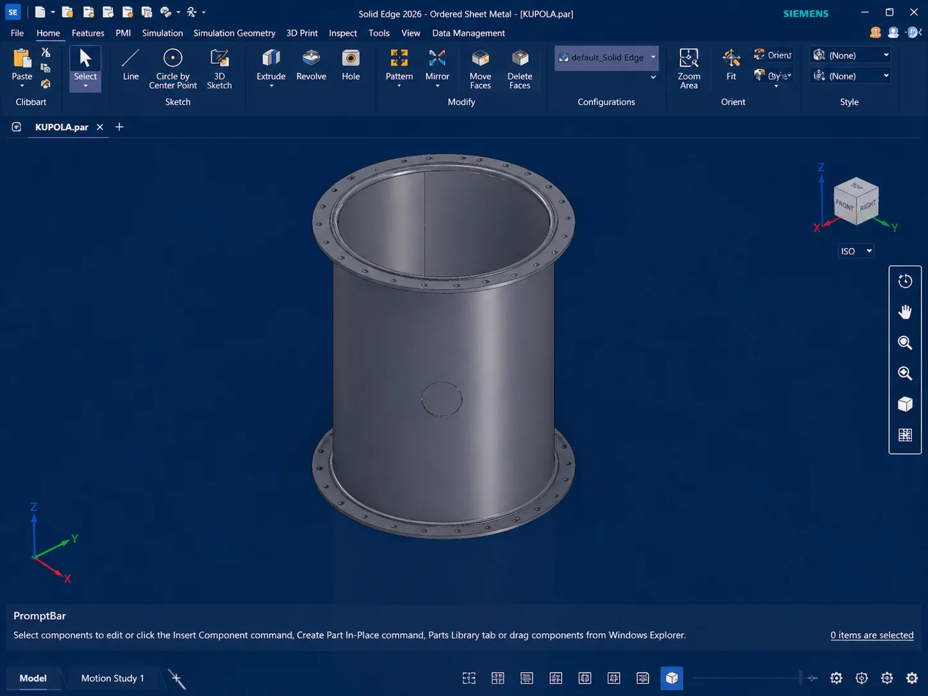Screen dimensions: 928x696
Task: Expand the Paste options arrow
Action: coord(22,86)
